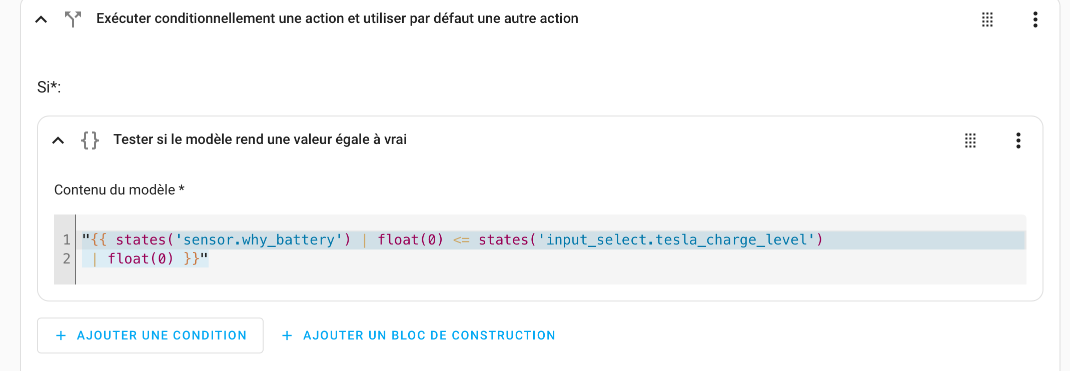Image resolution: width=1070 pixels, height=371 pixels.
Task: Place cursor in 'sensor.why_battery' text
Action: [259, 240]
